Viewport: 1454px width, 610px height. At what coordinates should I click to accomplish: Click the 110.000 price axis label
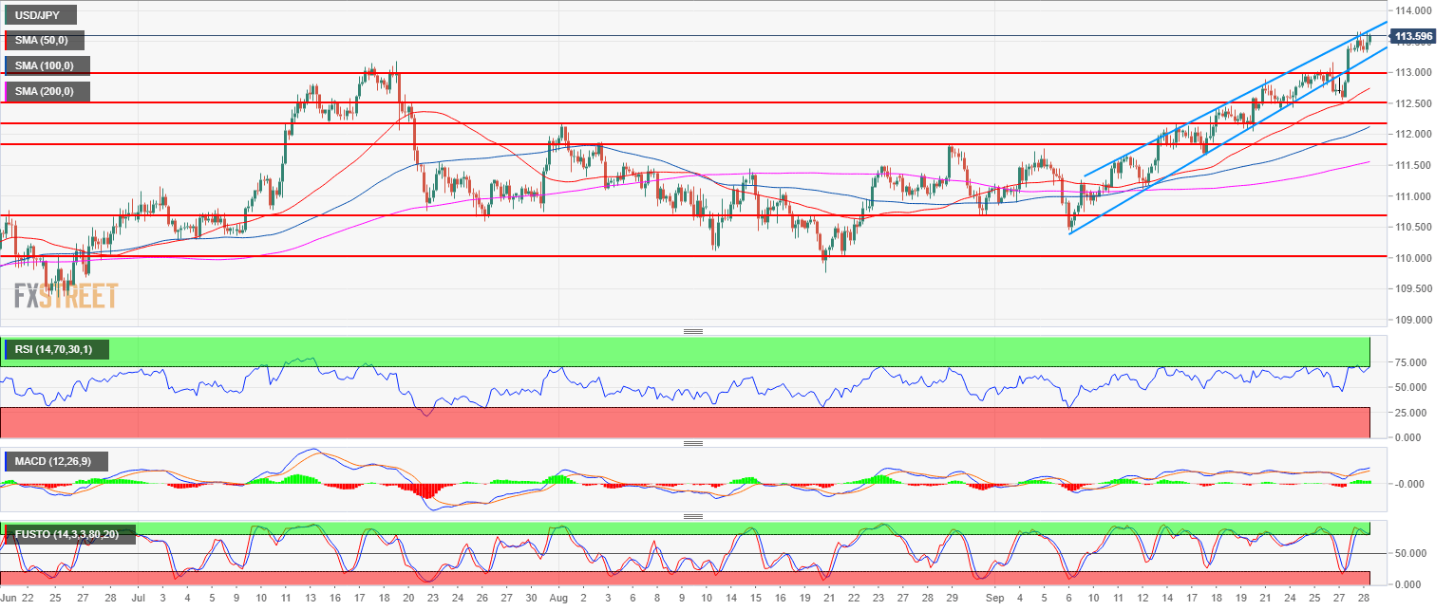(1413, 258)
